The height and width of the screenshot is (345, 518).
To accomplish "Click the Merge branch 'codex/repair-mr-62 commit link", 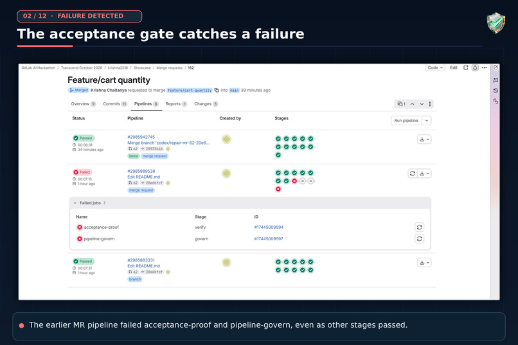I will (168, 143).
